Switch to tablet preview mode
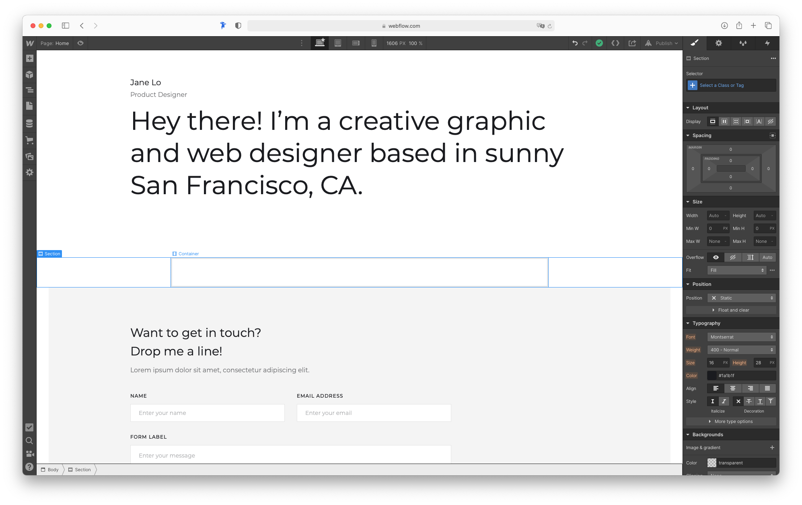 click(x=338, y=43)
